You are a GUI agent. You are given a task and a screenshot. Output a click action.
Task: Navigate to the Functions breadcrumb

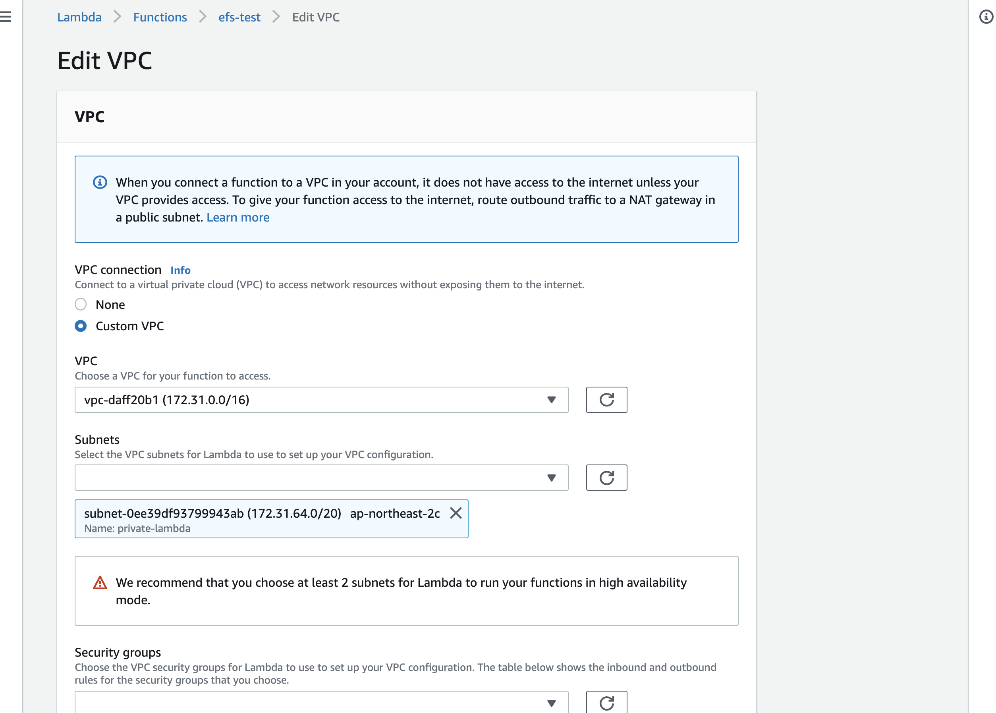pyautogui.click(x=160, y=17)
